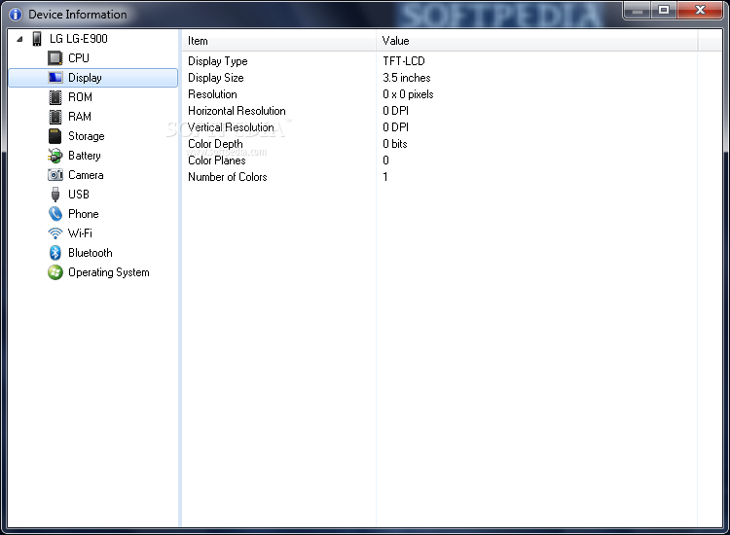Select the Vertical Resolution row
This screenshot has height=535, width=730.
(x=440, y=127)
